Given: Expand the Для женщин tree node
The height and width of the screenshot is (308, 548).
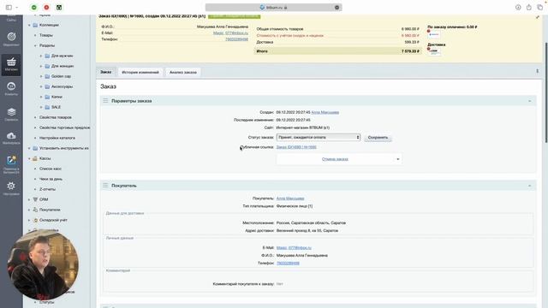Looking at the screenshot, I should tap(41, 66).
